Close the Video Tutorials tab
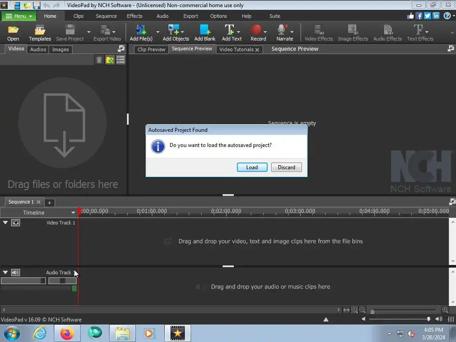 [257, 50]
